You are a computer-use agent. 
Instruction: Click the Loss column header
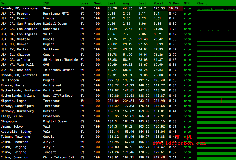[x=84, y=3]
